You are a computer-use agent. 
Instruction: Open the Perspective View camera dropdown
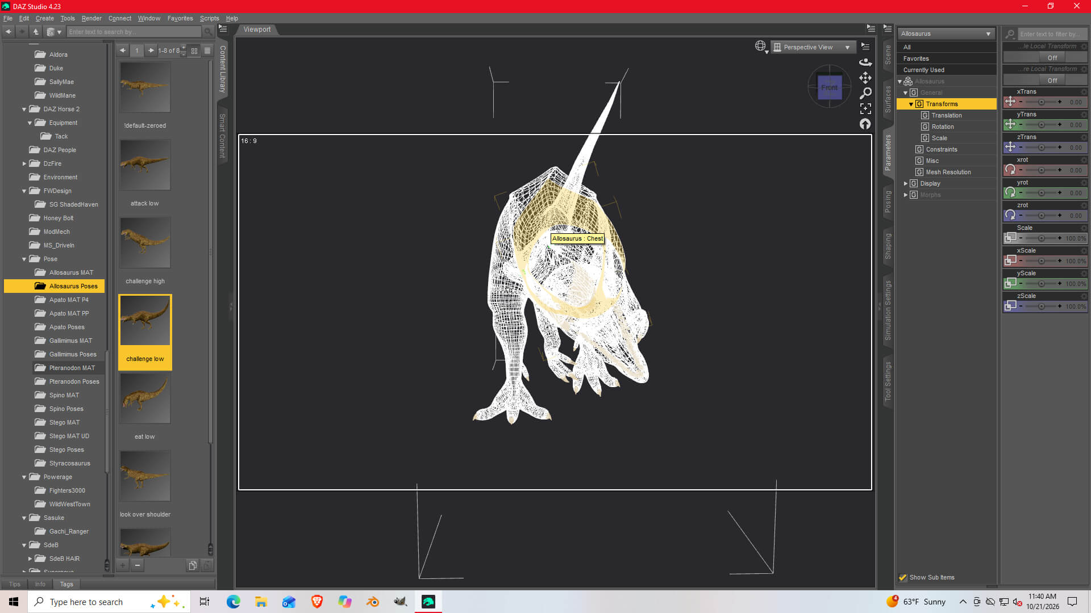coord(813,47)
